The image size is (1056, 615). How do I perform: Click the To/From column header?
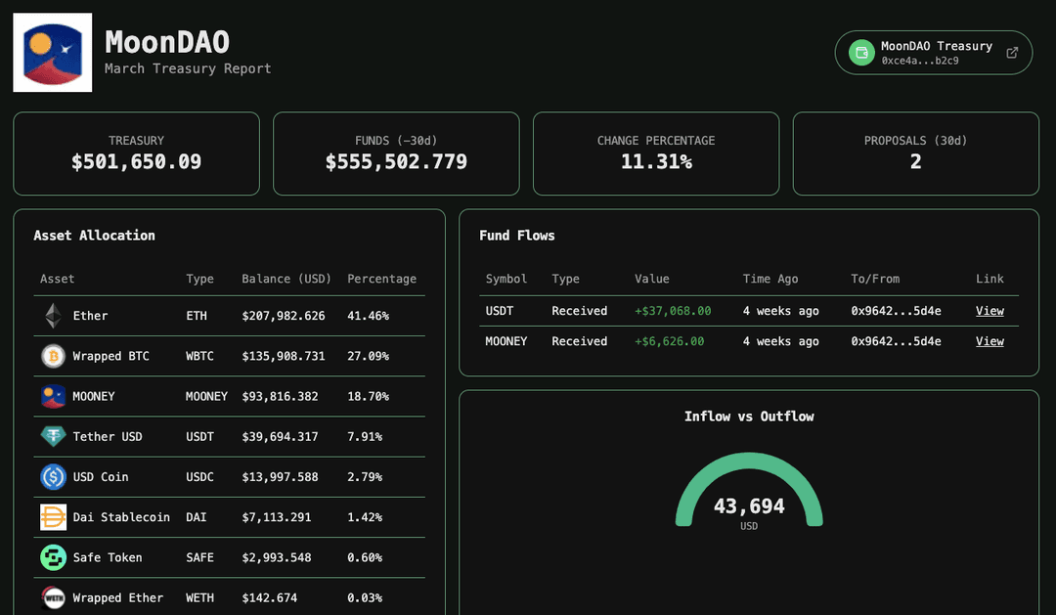875,279
